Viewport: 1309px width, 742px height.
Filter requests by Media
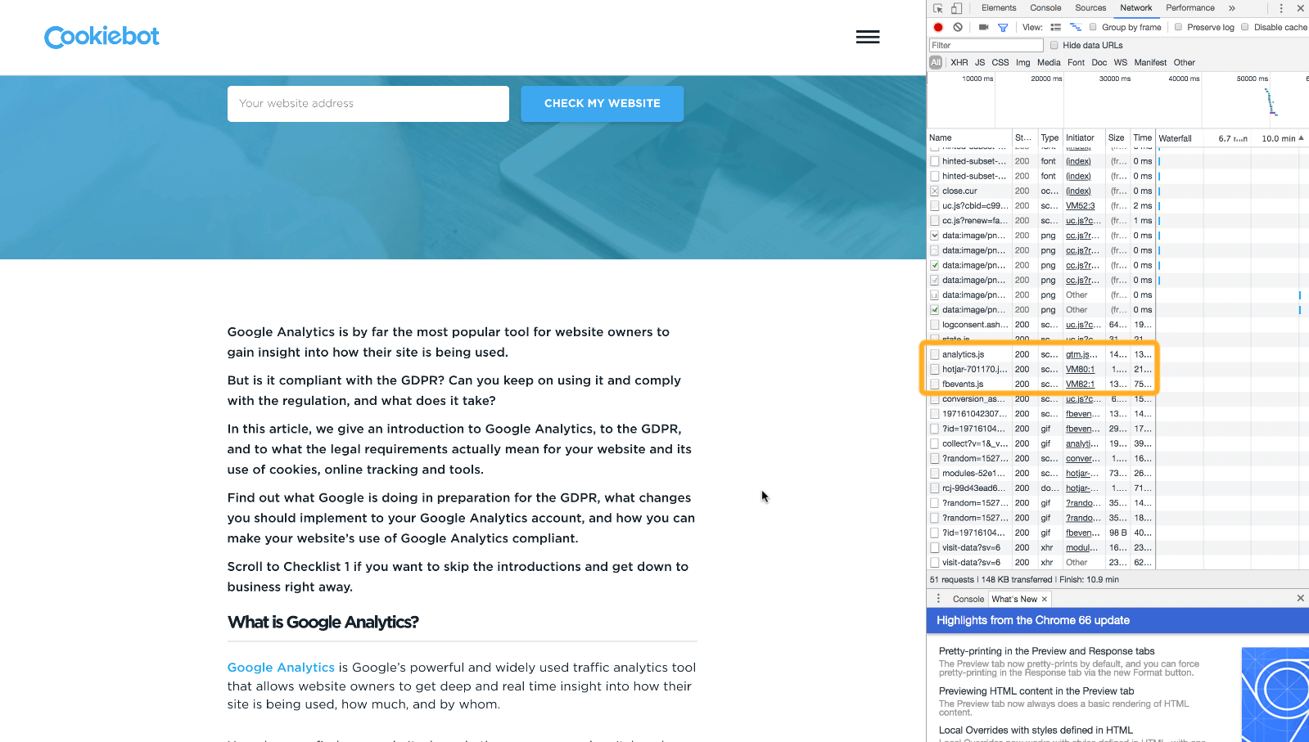click(1049, 62)
